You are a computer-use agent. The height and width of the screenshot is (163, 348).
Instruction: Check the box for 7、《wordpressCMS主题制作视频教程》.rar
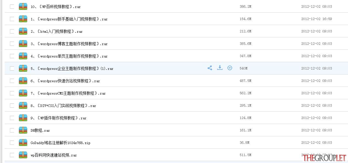(x=12, y=93)
